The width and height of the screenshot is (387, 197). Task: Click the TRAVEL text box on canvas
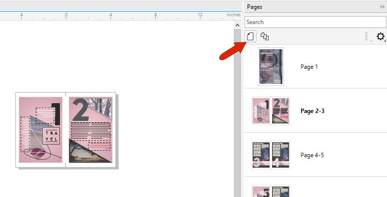51,136
